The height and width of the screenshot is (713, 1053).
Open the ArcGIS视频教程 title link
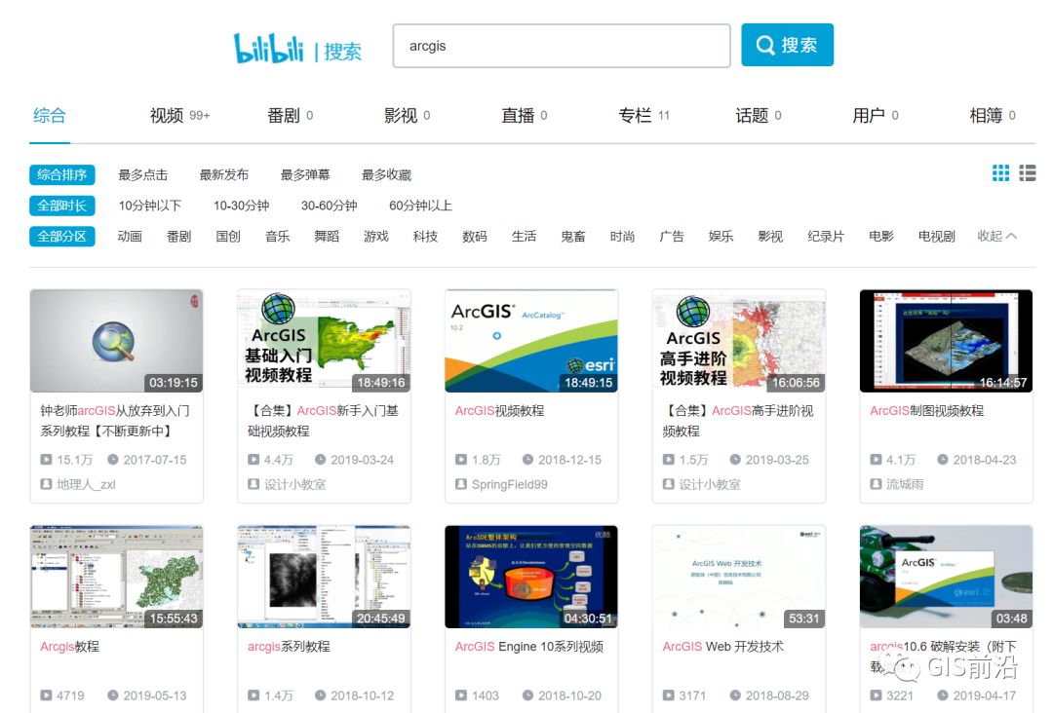pos(499,411)
